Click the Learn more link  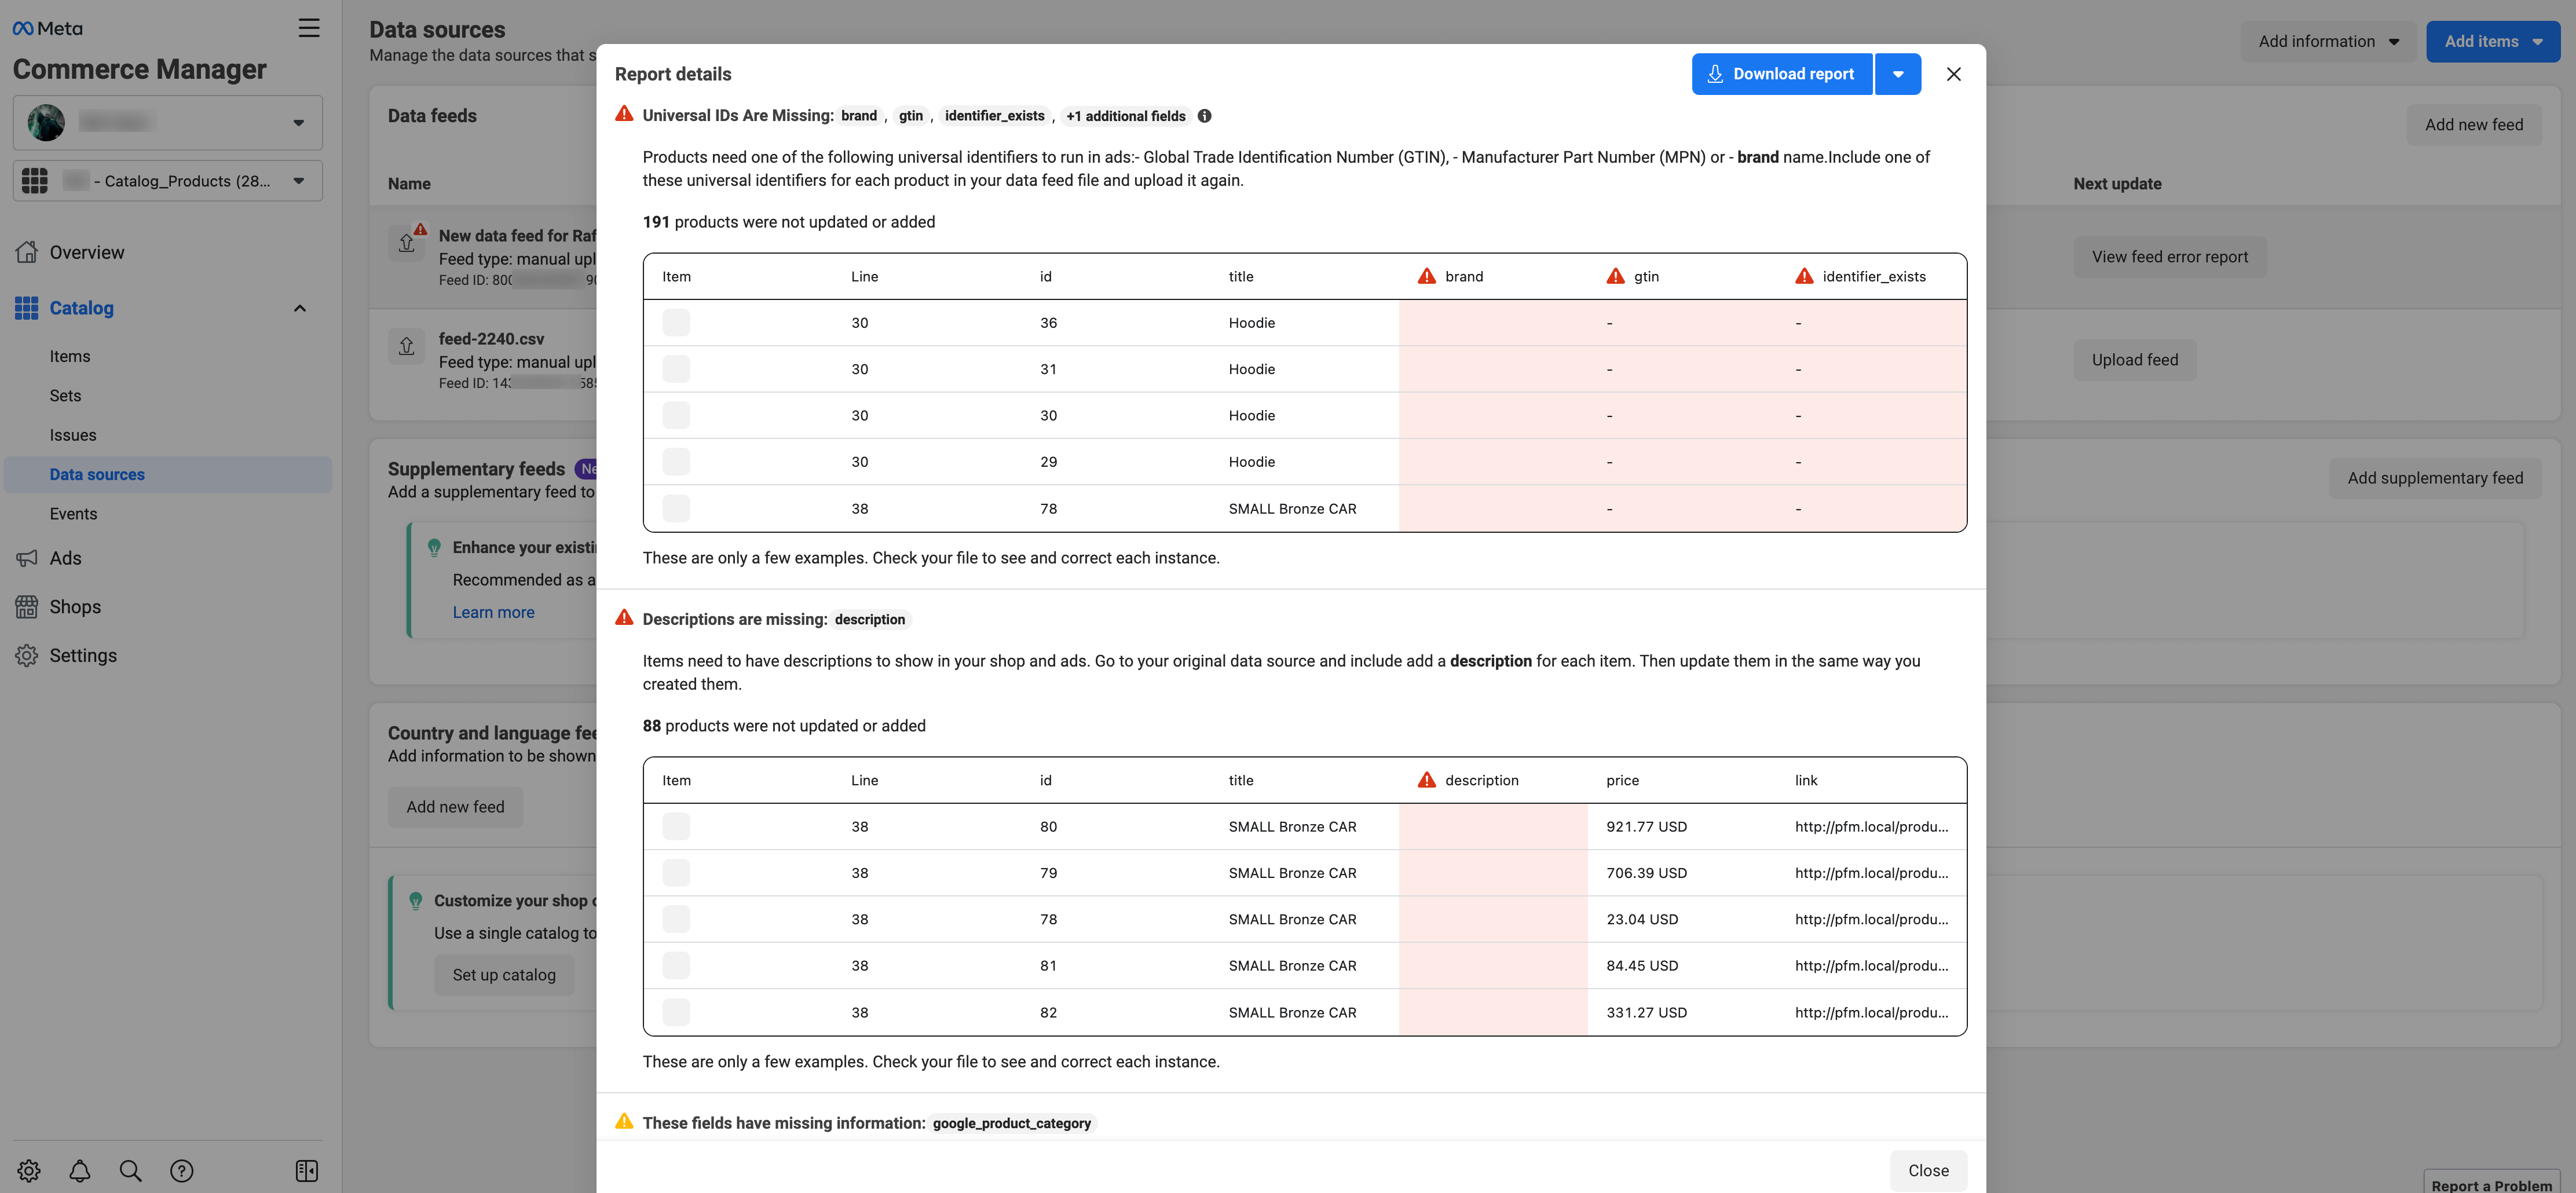point(493,612)
